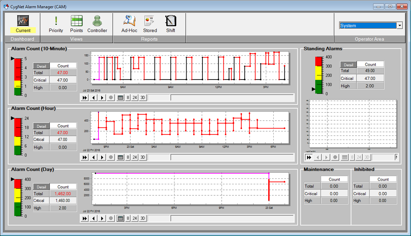Click fast-forward in Day chart controls

tap(85, 218)
